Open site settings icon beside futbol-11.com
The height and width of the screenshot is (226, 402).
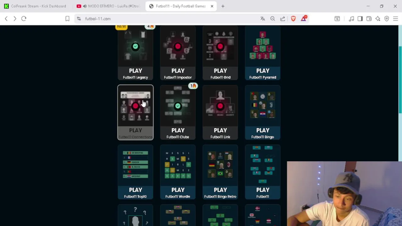pos(79,19)
